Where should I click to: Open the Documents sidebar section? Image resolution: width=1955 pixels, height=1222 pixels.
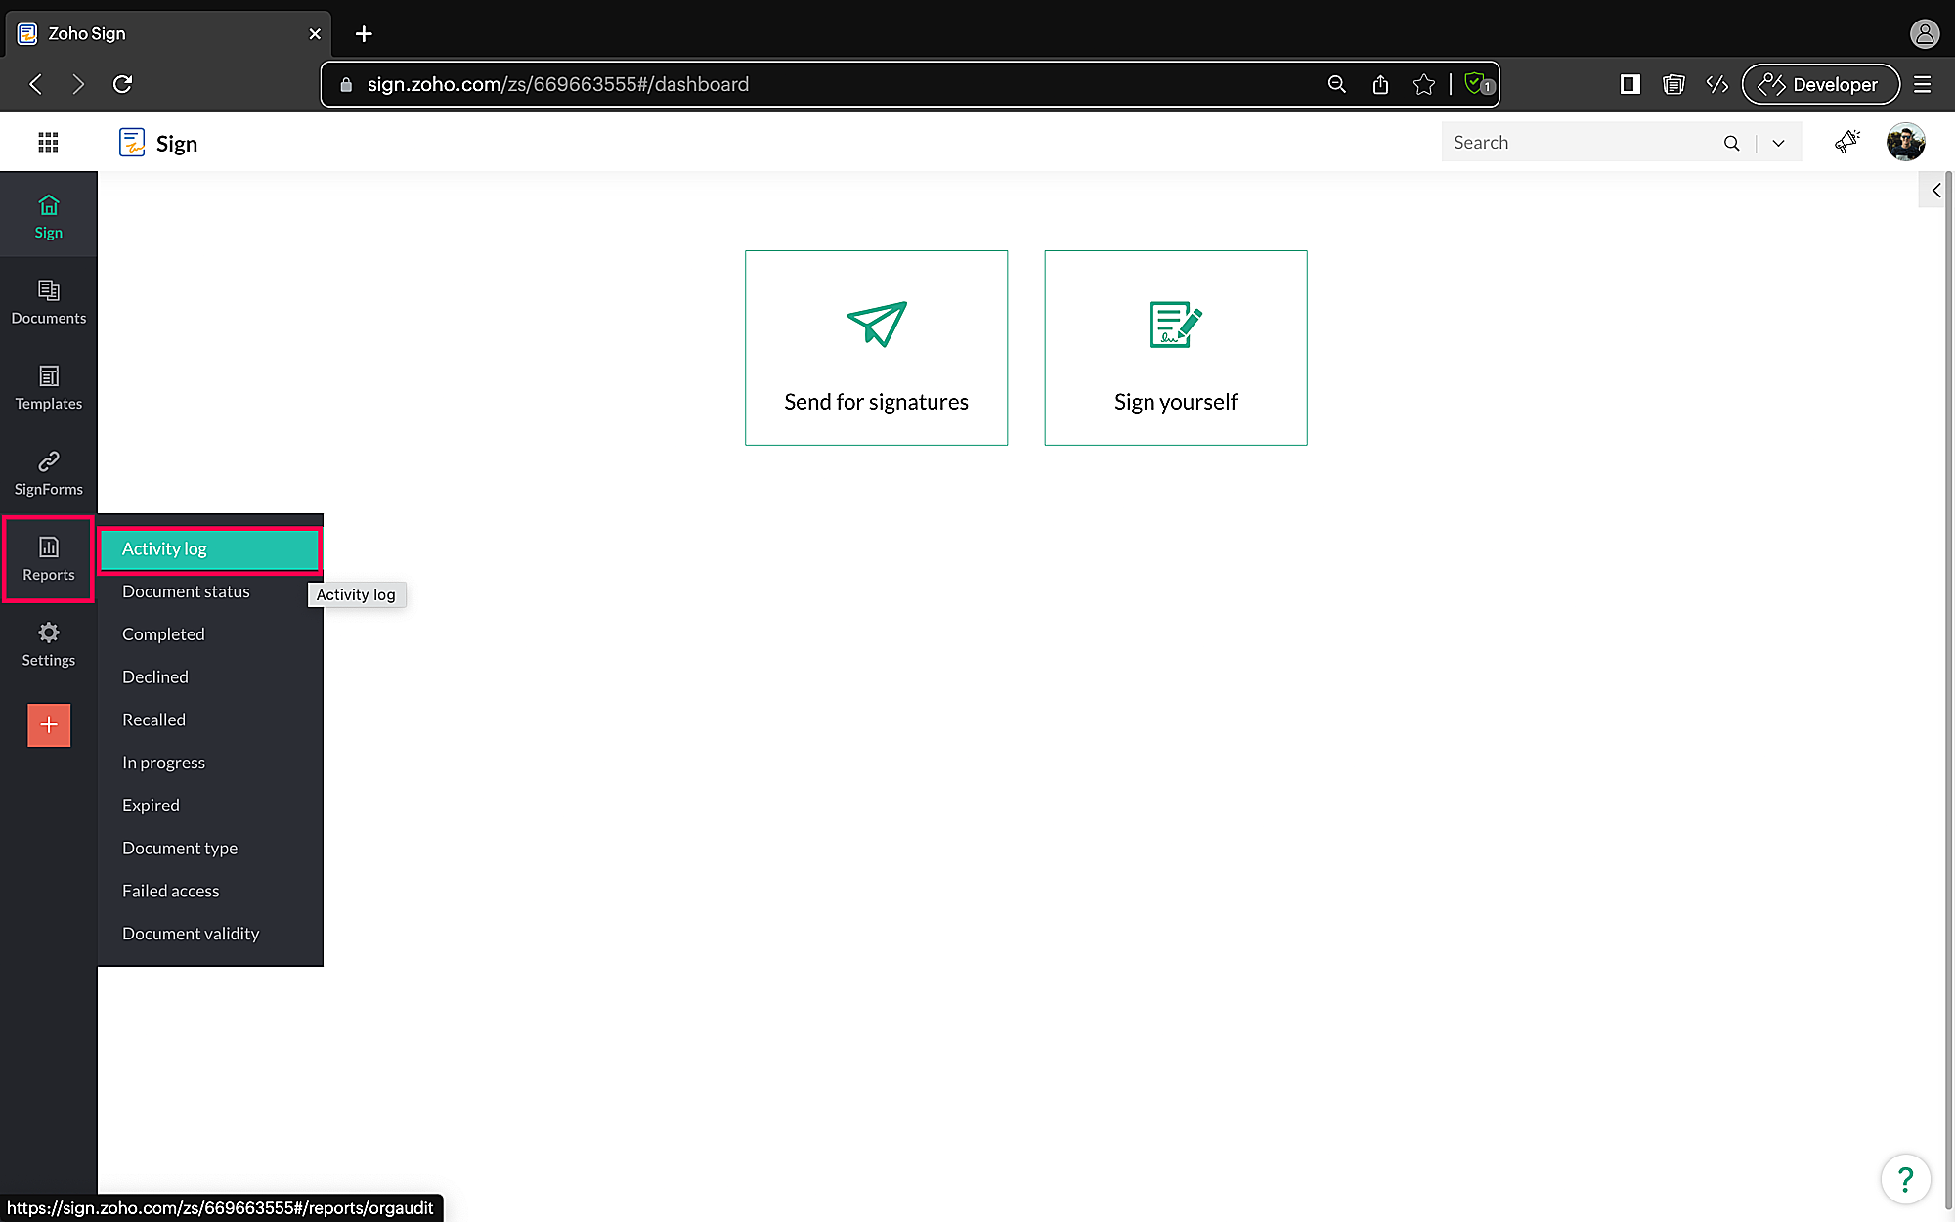[48, 301]
